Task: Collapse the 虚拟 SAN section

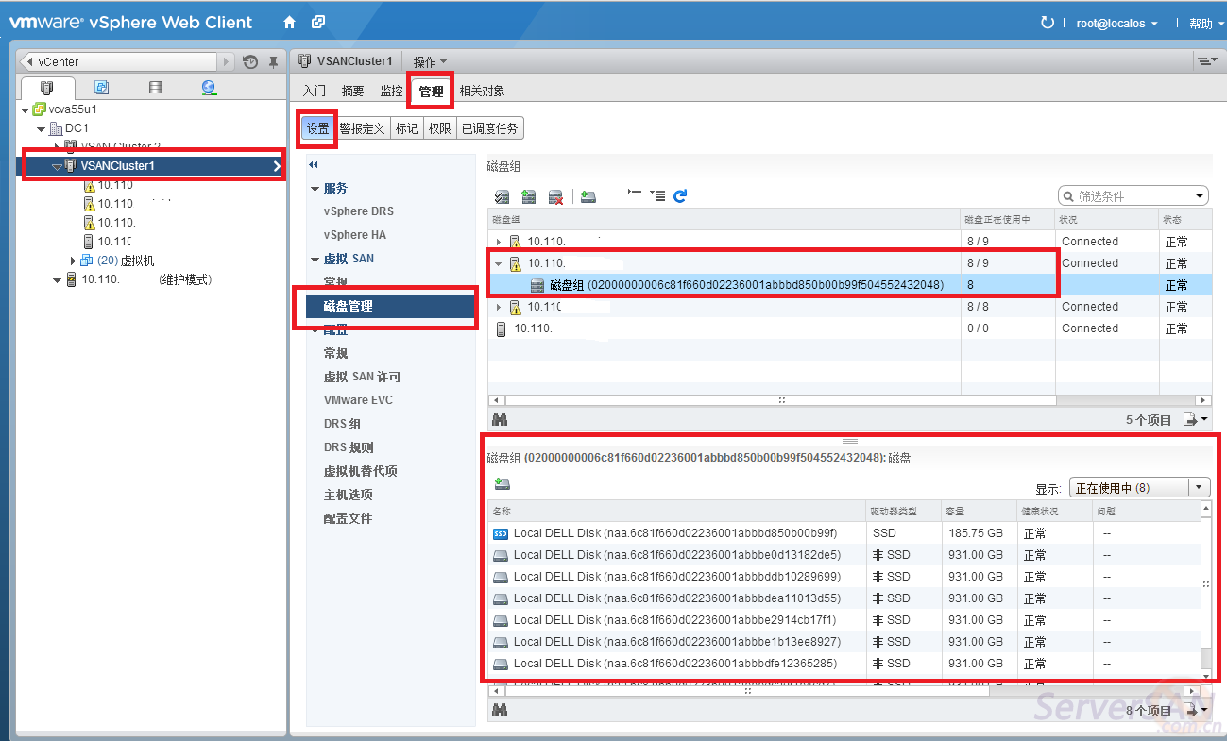Action: pos(315,259)
